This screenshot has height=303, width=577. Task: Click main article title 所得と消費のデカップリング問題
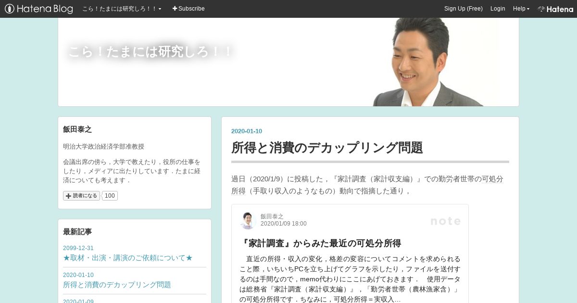click(327, 147)
